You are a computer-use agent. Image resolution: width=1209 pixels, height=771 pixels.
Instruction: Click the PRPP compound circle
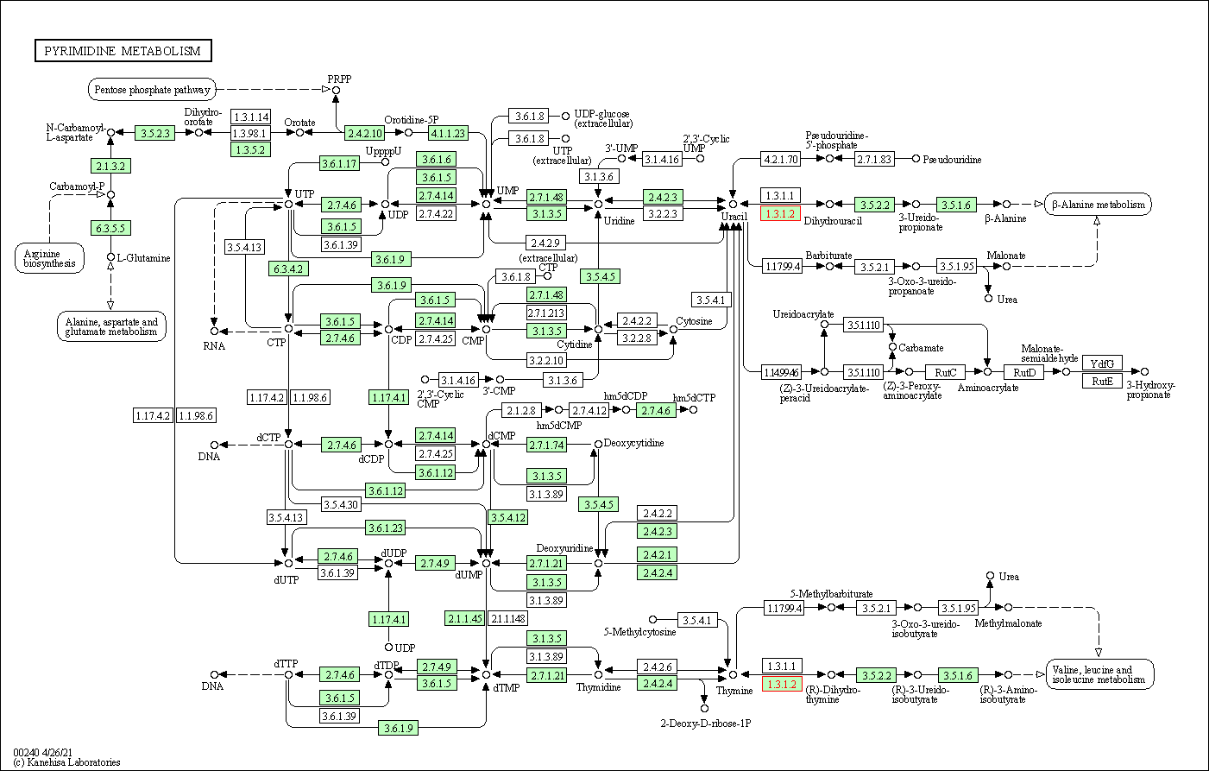pos(337,89)
